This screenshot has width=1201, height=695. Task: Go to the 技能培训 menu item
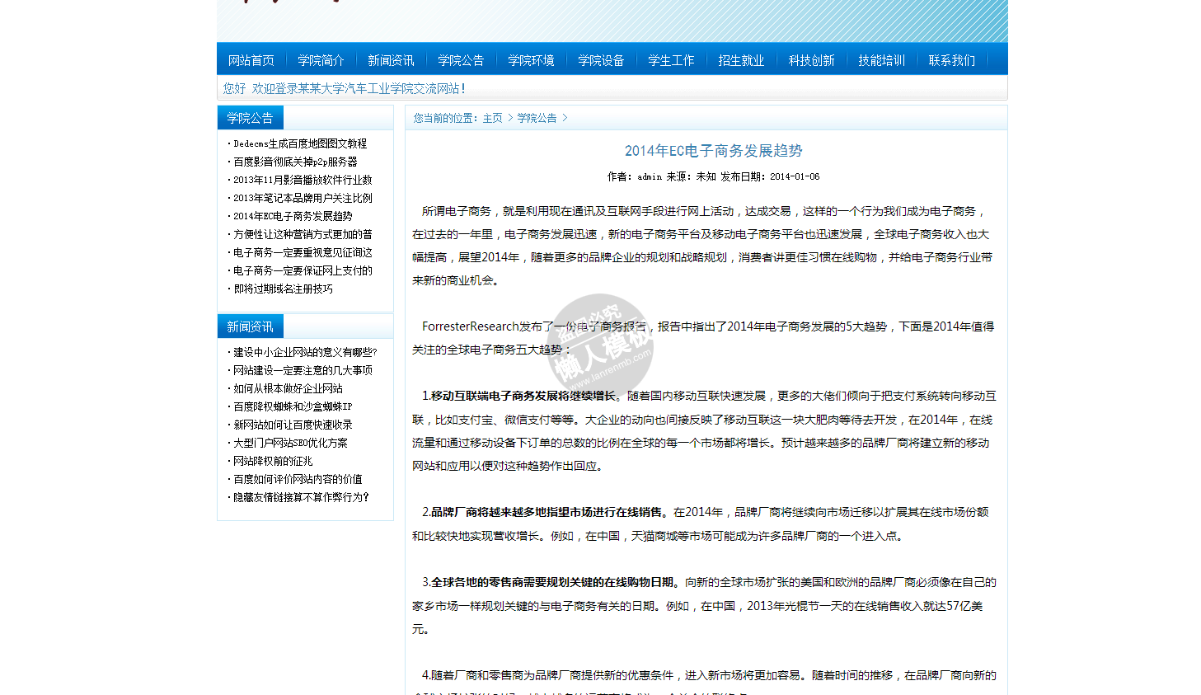(881, 60)
